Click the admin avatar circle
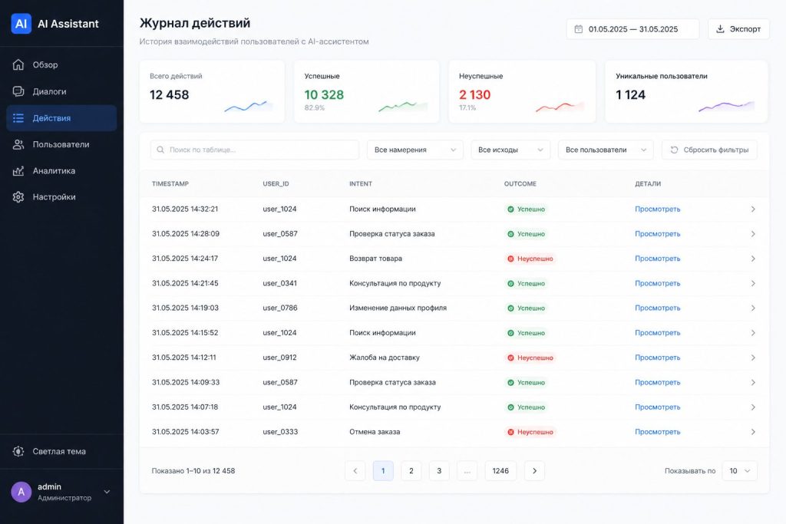This screenshot has height=524, width=786. click(21, 492)
